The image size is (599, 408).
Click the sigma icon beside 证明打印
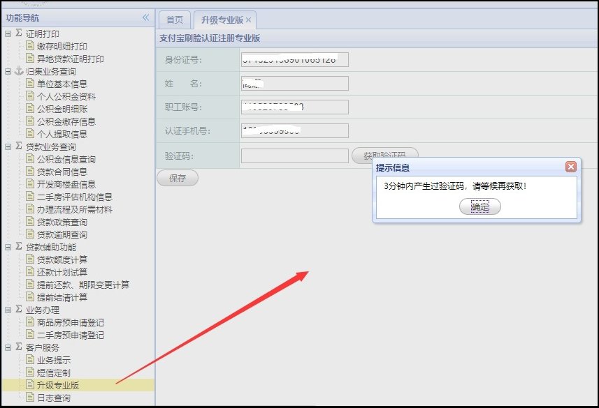pyautogui.click(x=19, y=33)
